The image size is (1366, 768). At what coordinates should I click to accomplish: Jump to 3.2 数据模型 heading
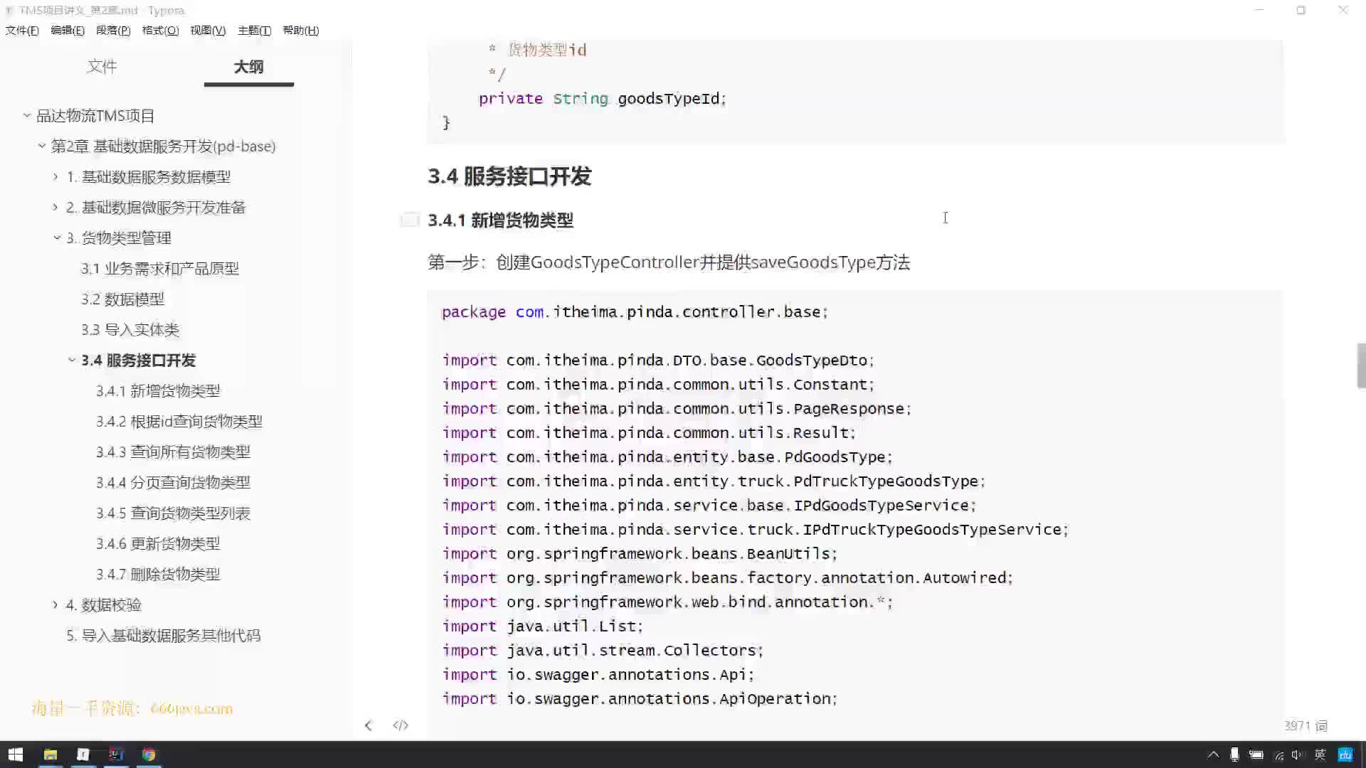tap(122, 299)
